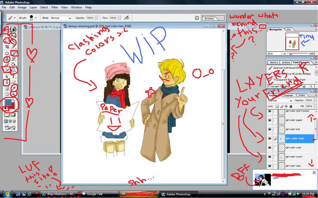318x198 pixels.
Task: Select the Crop tool
Action: point(7,47)
